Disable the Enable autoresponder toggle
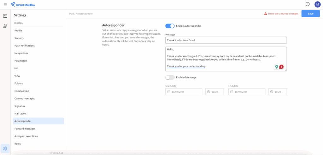The image size is (323, 155). [x=170, y=26]
